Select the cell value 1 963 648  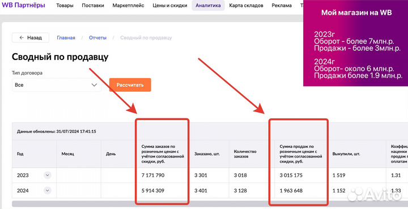click(x=291, y=190)
